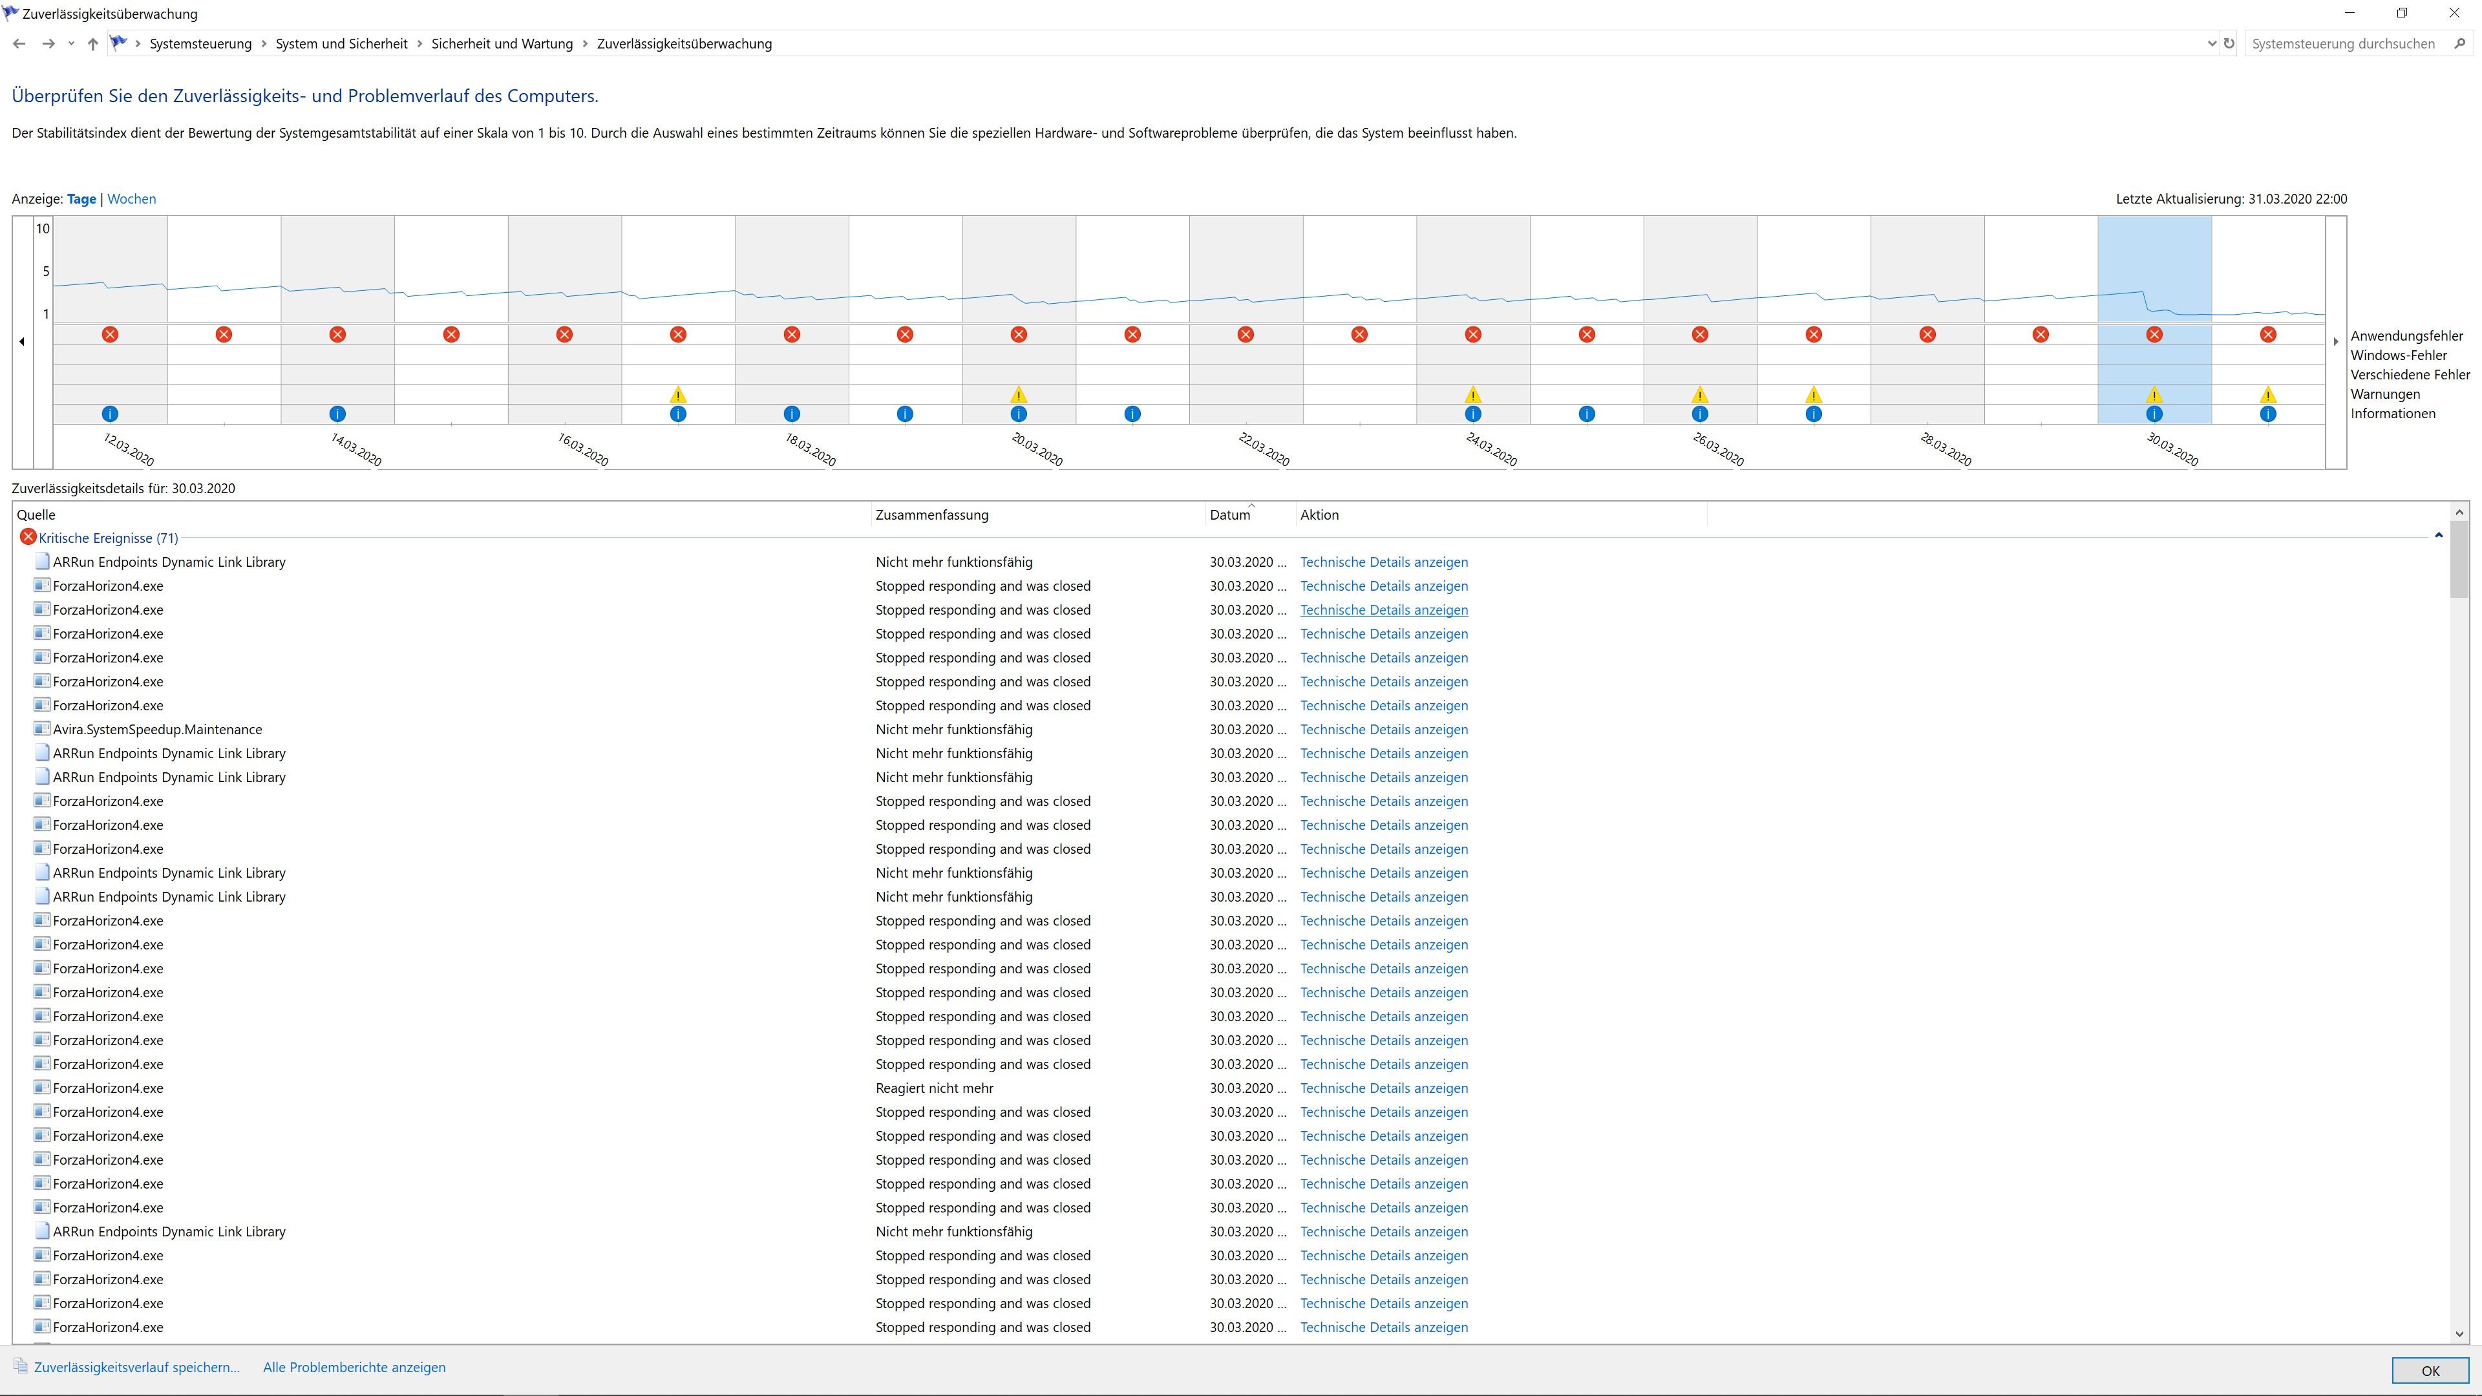Open address bar history dropdown
2482x1396 pixels.
2211,43
